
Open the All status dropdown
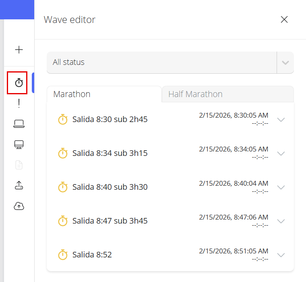click(x=170, y=62)
